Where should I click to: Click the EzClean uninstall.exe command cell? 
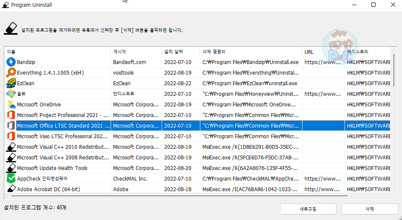(250, 84)
